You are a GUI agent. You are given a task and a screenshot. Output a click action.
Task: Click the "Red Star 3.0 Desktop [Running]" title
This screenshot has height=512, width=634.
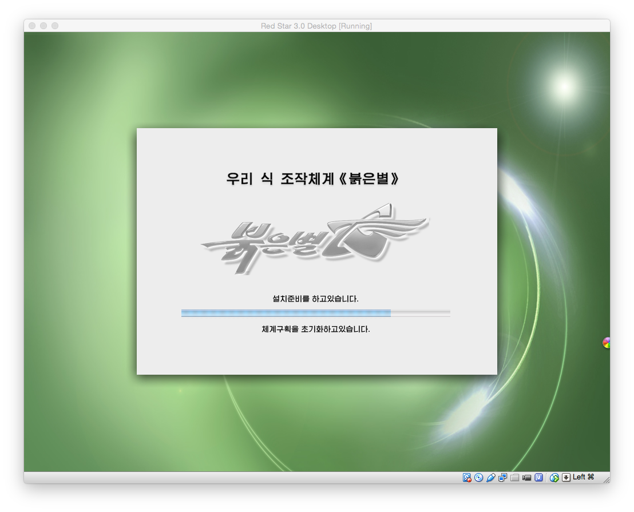[x=316, y=26]
